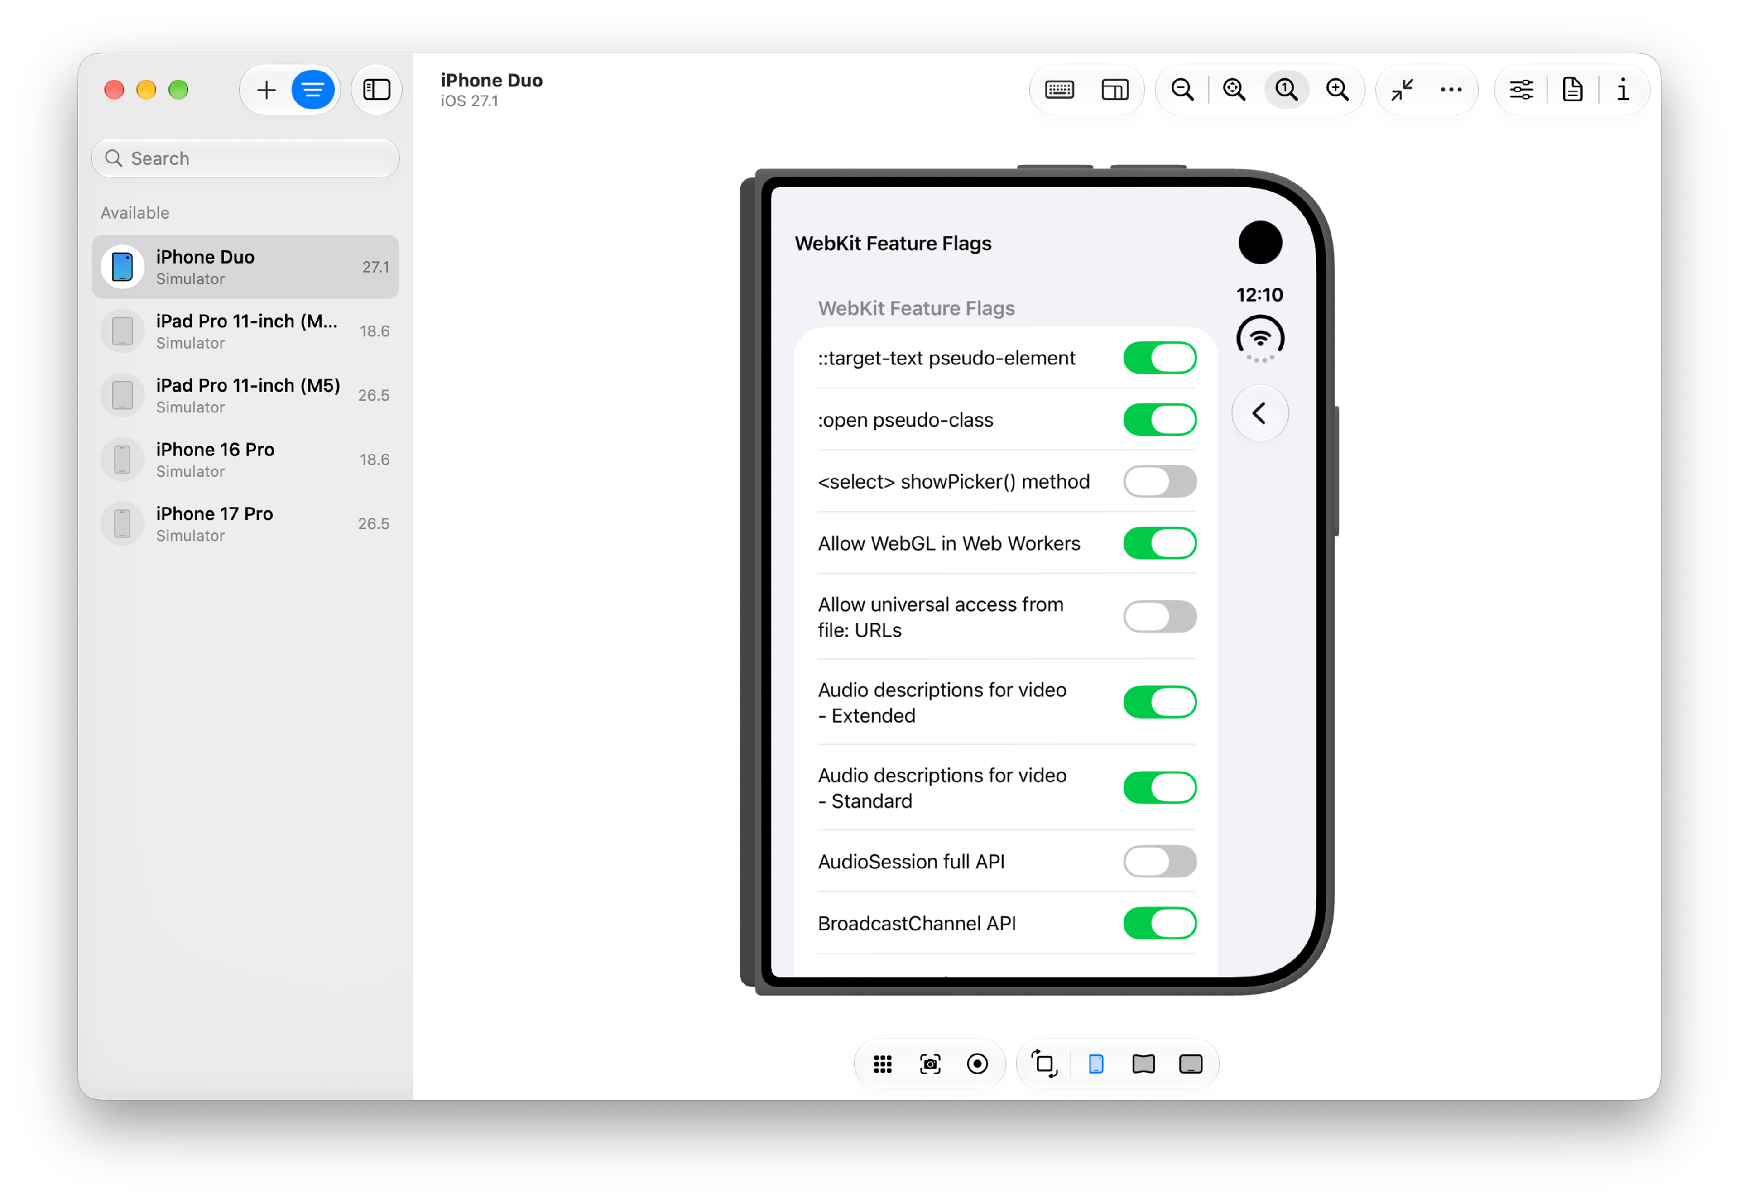This screenshot has width=1739, height=1203.
Task: Start recording with the record button
Action: [x=977, y=1064]
